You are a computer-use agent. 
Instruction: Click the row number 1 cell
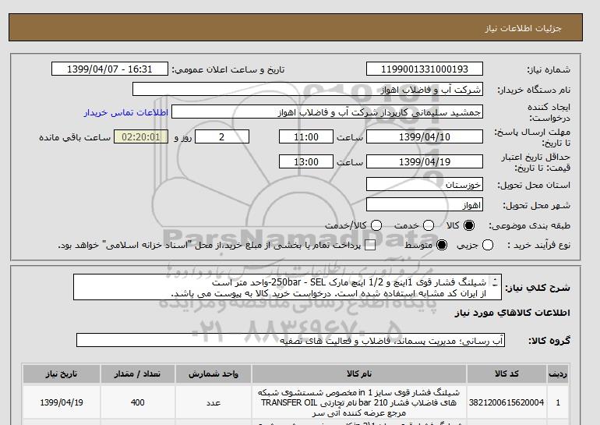point(558,402)
